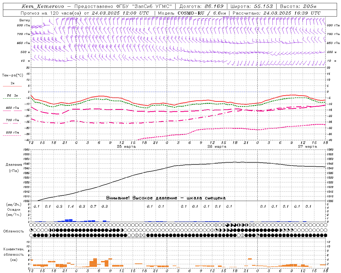This screenshot has width=341, height=273.
Task: Click the "Конвективн." convective label
Action: click(14, 250)
